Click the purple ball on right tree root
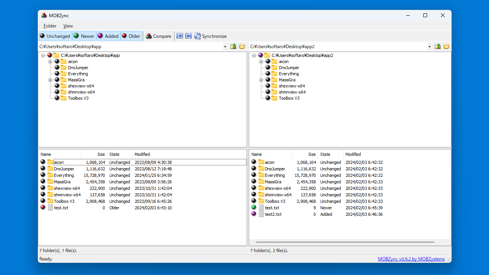 pyautogui.click(x=261, y=55)
